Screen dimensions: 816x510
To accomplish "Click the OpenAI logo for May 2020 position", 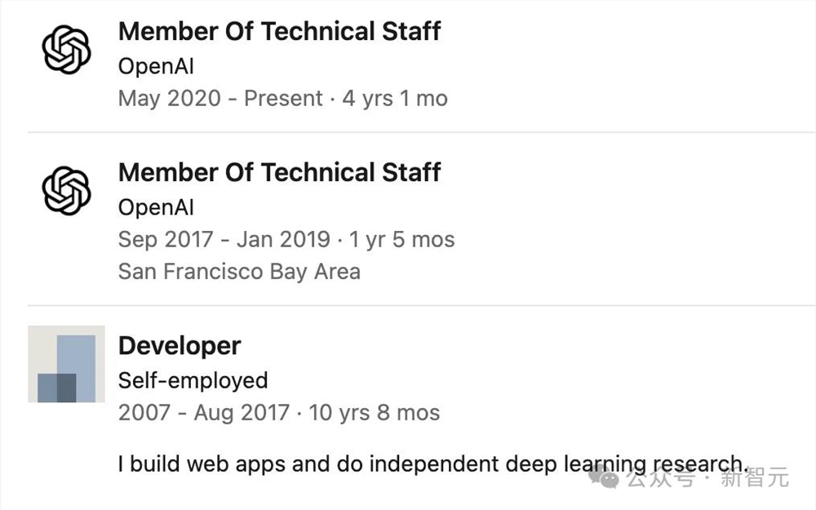I will click(67, 50).
